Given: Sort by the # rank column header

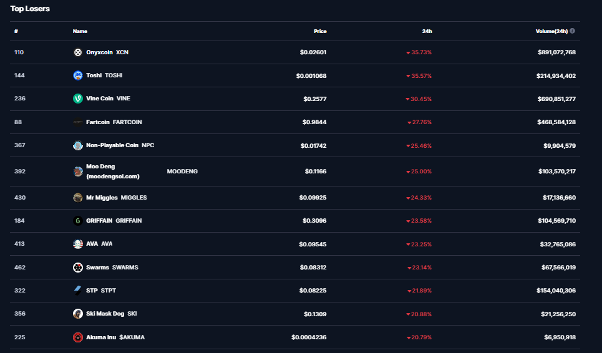Looking at the screenshot, I should 16,31.
